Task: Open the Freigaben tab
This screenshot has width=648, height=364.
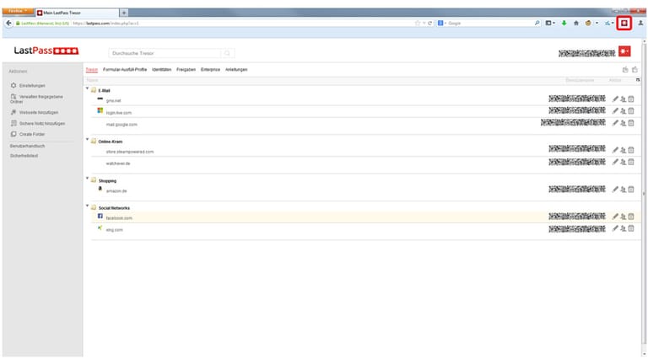Action: (186, 70)
